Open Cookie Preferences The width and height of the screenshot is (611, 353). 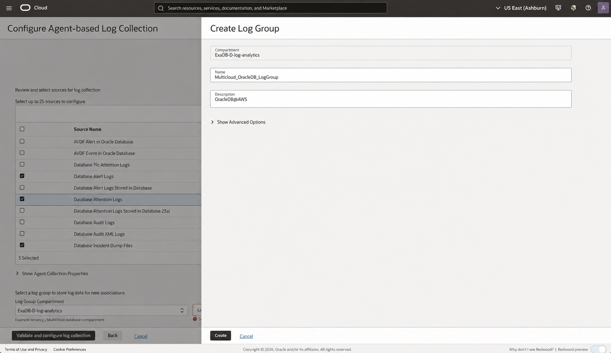70,349
